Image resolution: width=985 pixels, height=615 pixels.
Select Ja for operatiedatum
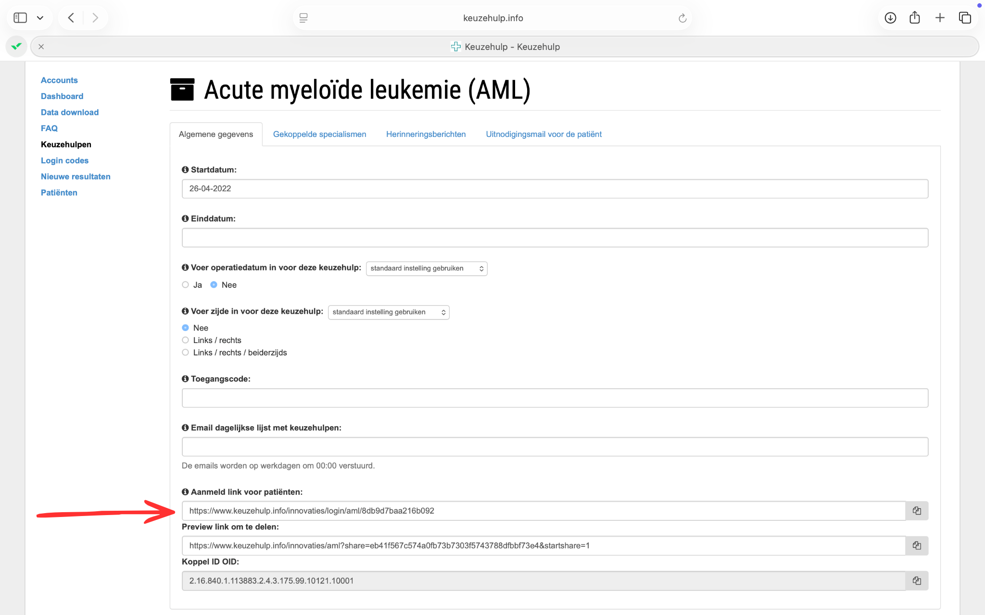(186, 285)
